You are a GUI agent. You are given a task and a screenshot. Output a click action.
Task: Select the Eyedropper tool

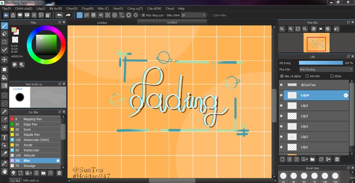point(5,163)
